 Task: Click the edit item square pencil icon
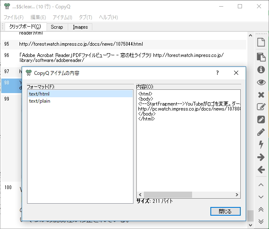click(x=261, y=107)
